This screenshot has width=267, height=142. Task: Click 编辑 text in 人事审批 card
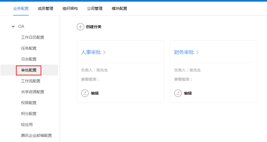tap(95, 93)
